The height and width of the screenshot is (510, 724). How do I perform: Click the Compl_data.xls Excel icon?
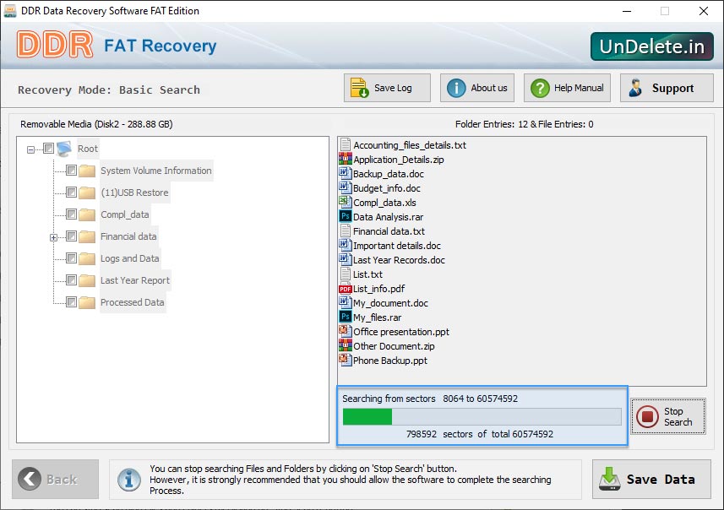[346, 202]
